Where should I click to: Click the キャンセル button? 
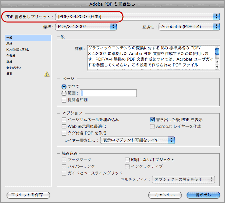point(165,195)
